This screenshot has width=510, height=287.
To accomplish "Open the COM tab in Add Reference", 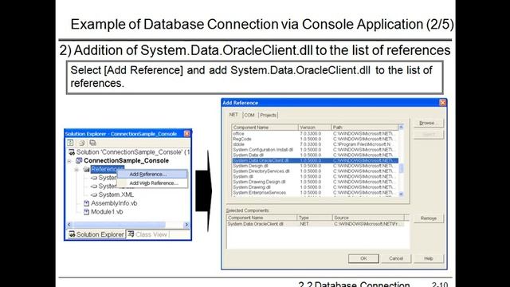I will pos(249,115).
